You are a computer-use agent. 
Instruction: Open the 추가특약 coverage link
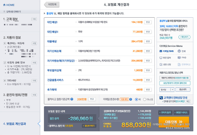[52, 90]
